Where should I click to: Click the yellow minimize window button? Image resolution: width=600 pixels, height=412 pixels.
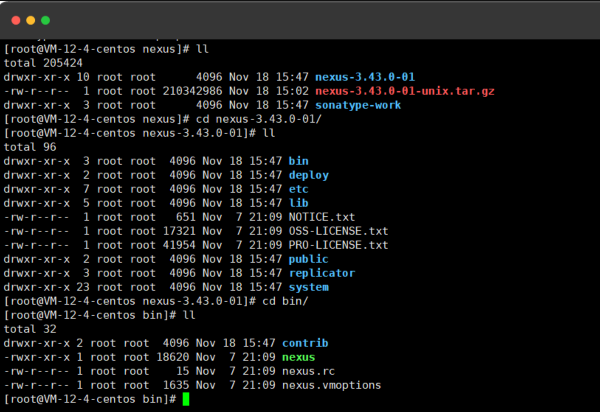point(31,20)
